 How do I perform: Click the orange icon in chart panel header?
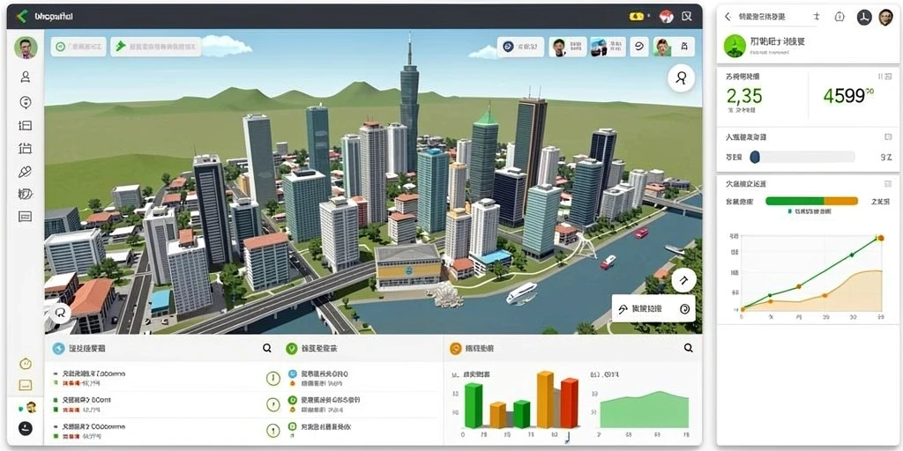(x=456, y=348)
